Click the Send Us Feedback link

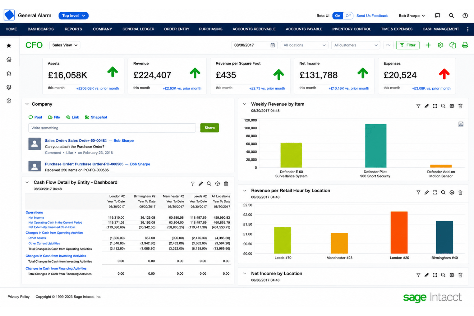[372, 16]
